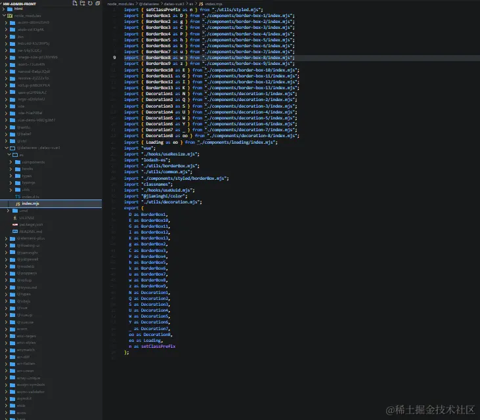Click the Decoration8 import line

(x=211, y=136)
